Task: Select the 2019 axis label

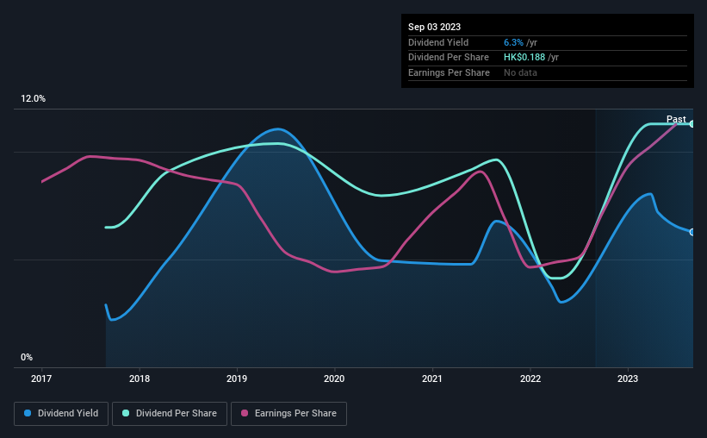Action: (237, 379)
